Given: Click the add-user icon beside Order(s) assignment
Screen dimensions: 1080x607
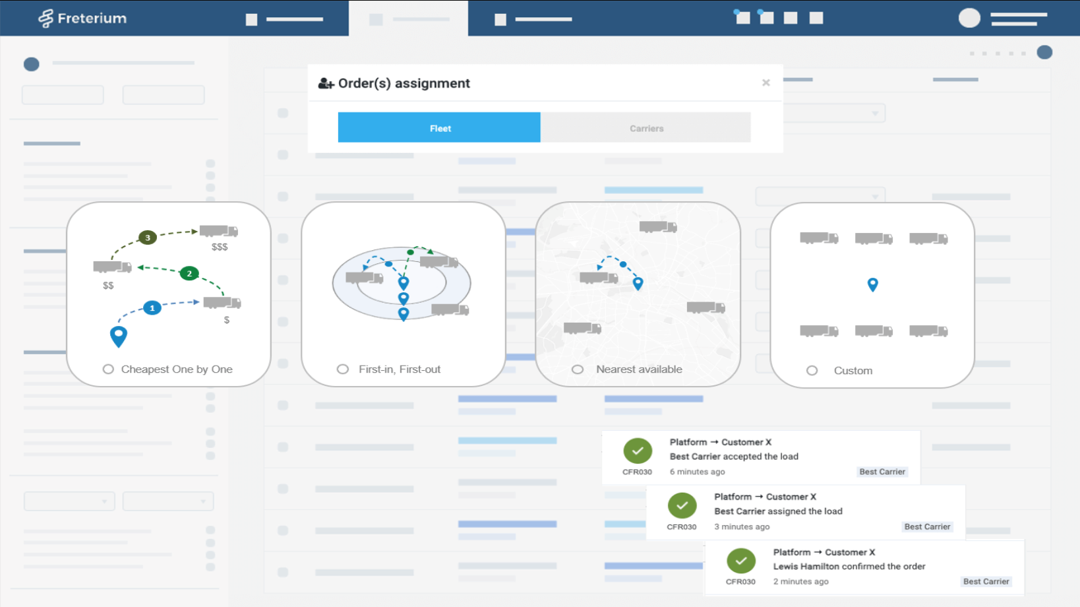Looking at the screenshot, I should pos(326,84).
